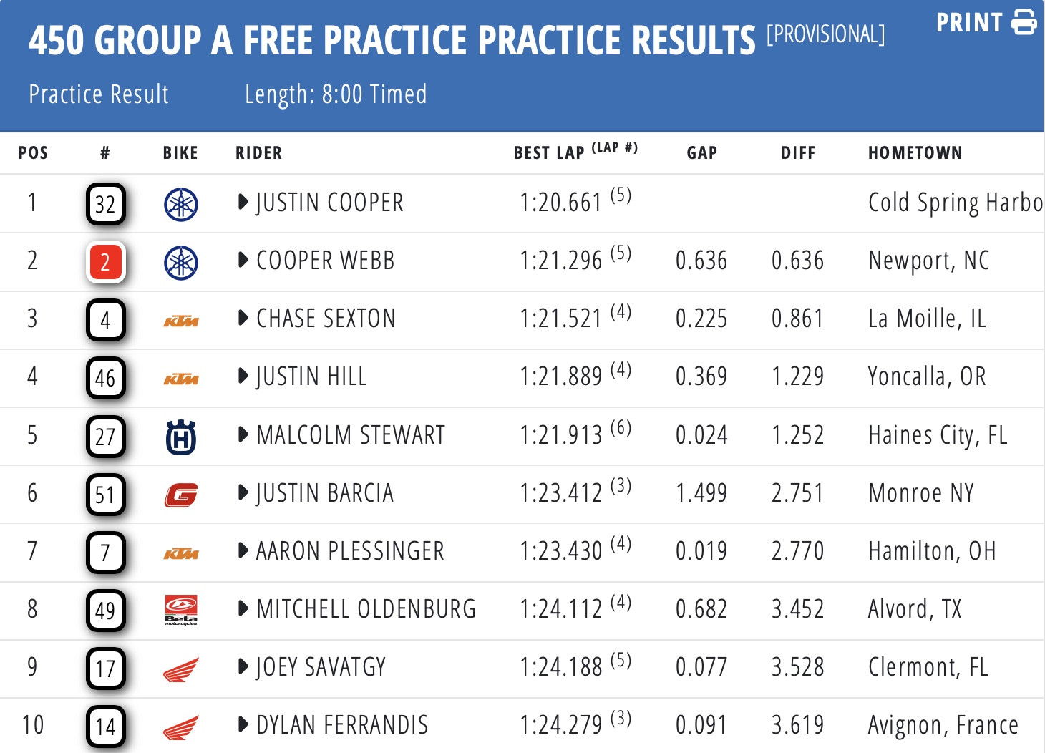
Task: Expand Dylan Ferrandis's row arrow
Action: 243,725
